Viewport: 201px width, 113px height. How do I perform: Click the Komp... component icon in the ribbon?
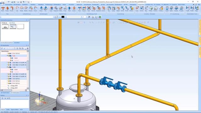tap(8, 9)
